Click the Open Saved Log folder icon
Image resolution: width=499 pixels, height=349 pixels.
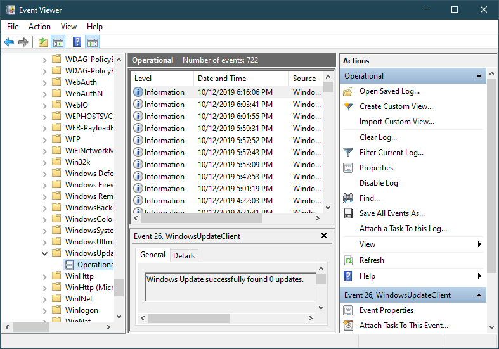pyautogui.click(x=348, y=92)
